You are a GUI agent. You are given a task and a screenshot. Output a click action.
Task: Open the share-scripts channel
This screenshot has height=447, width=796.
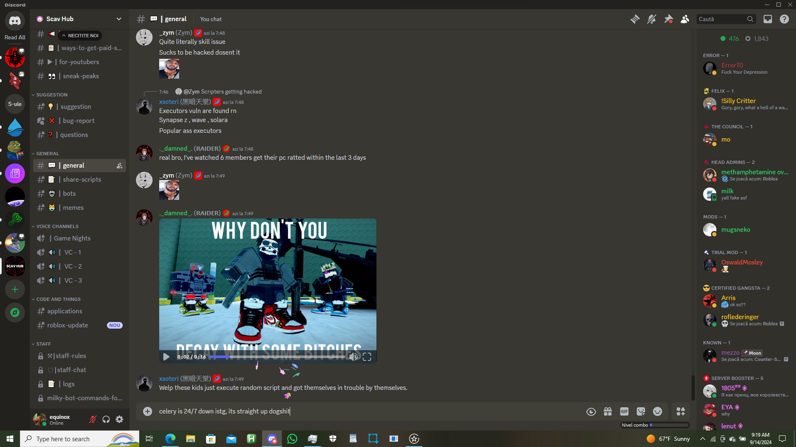[82, 180]
